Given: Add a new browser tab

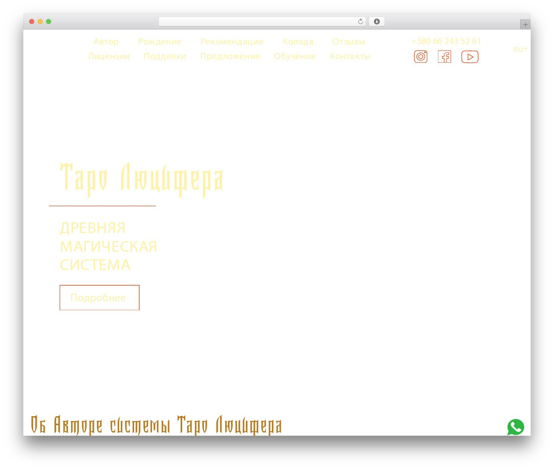Looking at the screenshot, I should coord(525,25).
